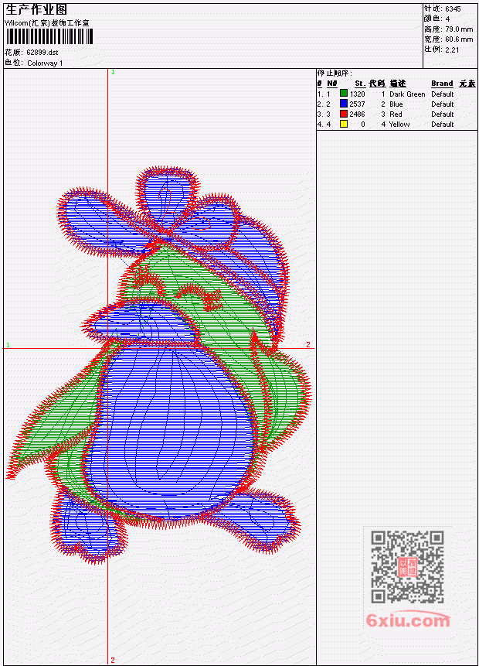Select stitch count '2486' in row 3

point(357,114)
